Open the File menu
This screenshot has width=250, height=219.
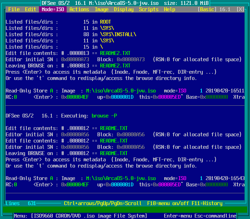(x=14, y=9)
